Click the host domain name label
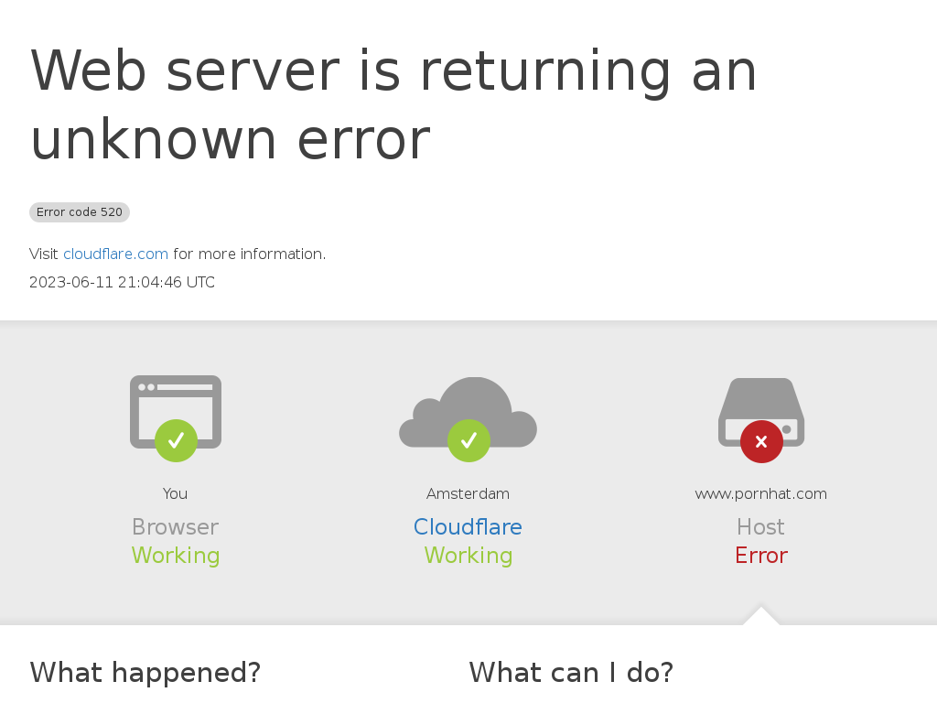 tap(760, 493)
